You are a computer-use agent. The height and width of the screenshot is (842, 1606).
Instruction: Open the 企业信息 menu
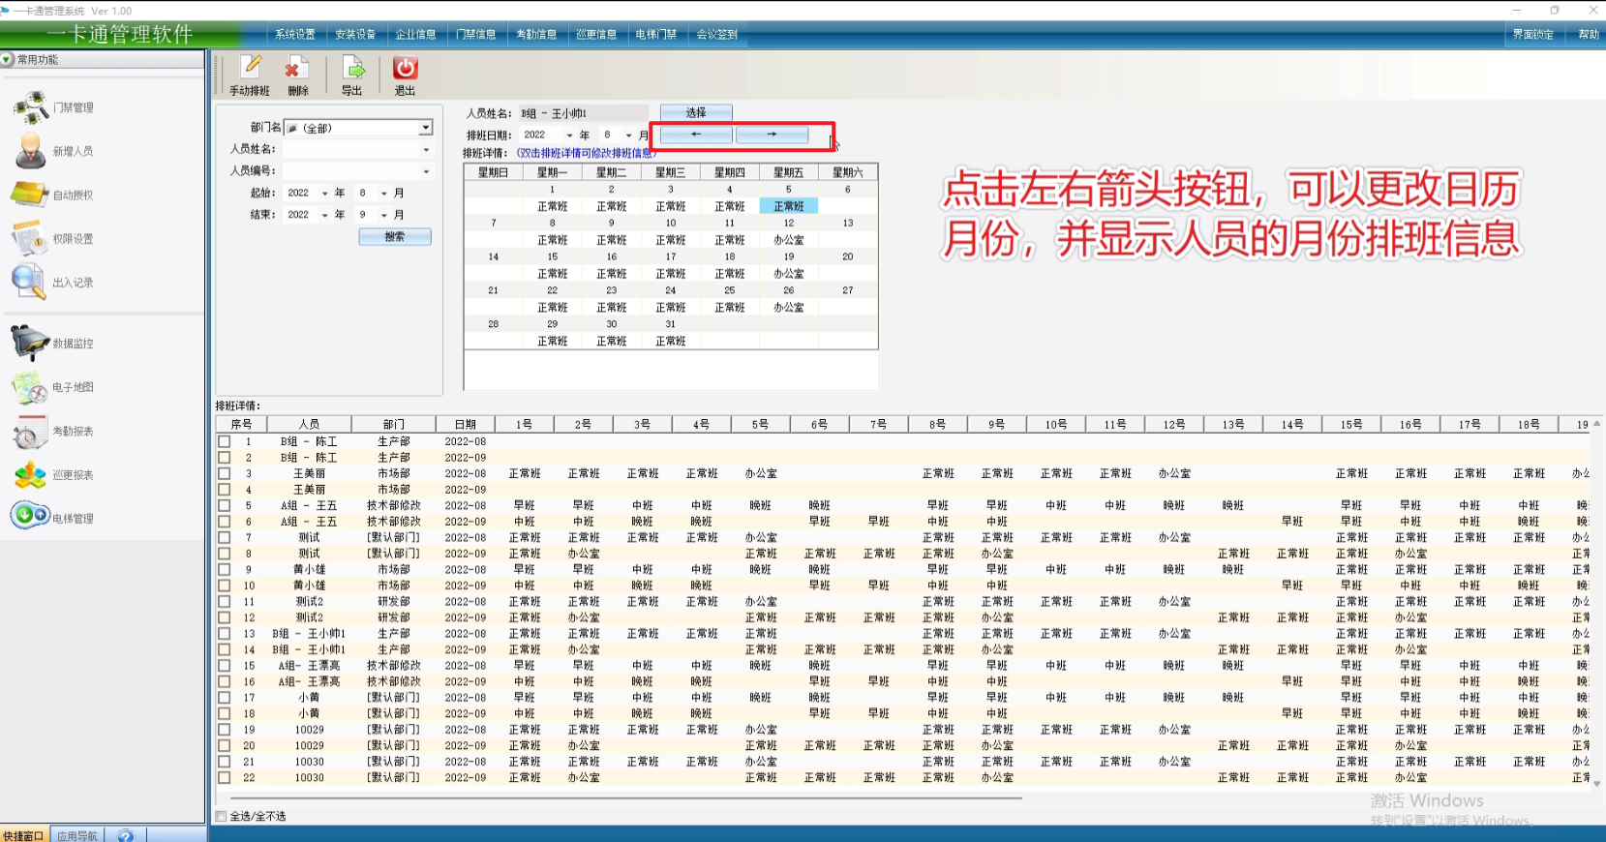[415, 34]
